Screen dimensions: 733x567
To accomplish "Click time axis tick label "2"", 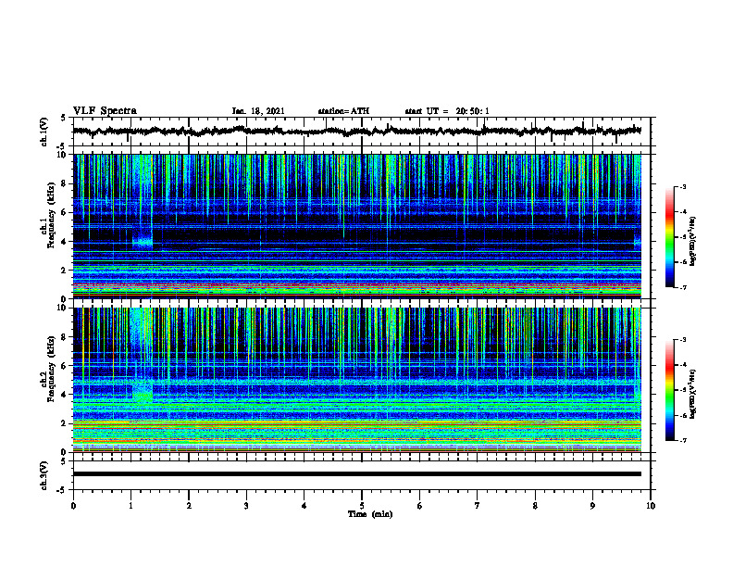I will (x=189, y=506).
